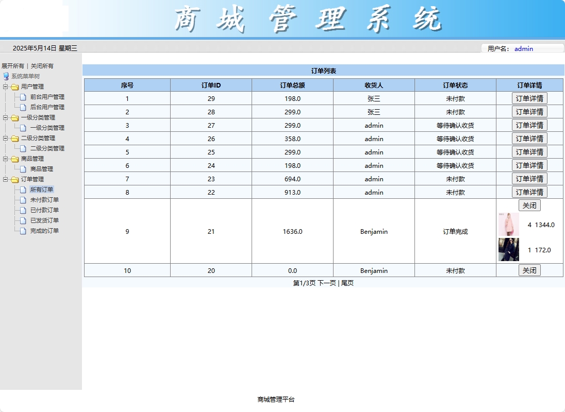565x412 pixels.
Task: Click the 系统菜单树 root icon
Action: coord(5,76)
